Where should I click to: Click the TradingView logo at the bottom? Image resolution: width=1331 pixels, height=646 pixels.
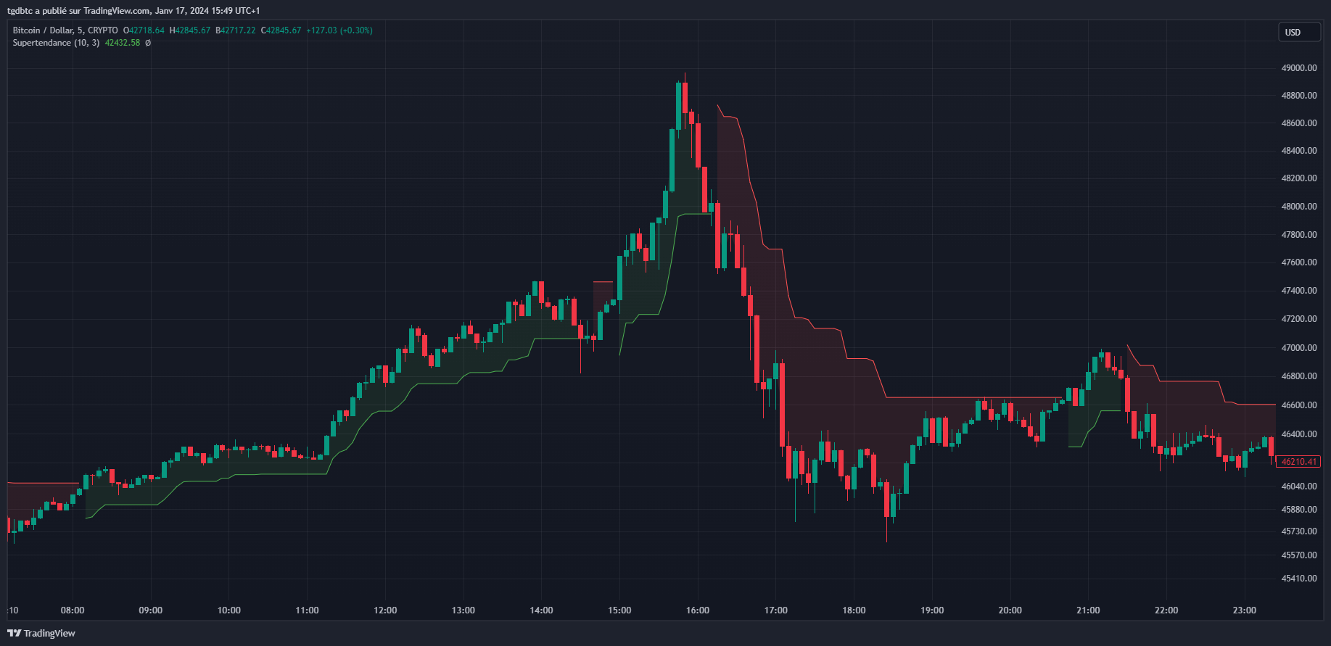[x=41, y=633]
